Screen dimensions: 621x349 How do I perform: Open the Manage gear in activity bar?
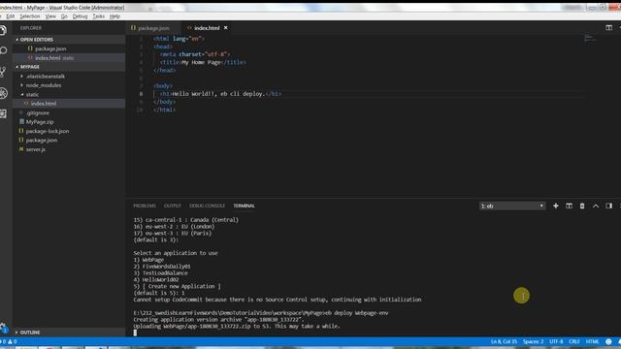pos(3,327)
